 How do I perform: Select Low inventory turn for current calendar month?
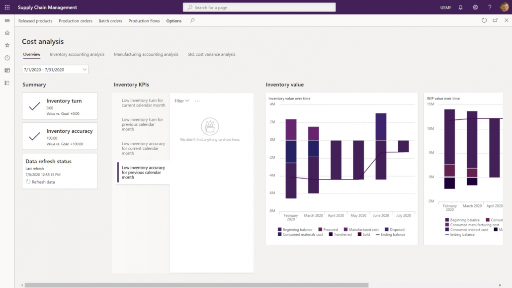[x=143, y=103]
